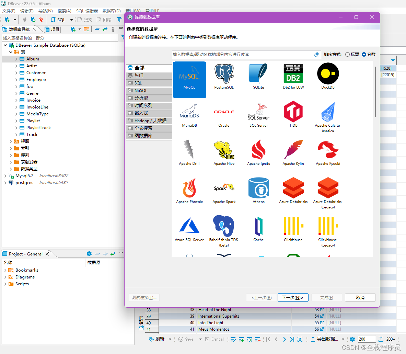
Task: Expand the Mysql5.7 connection node
Action: [5, 176]
